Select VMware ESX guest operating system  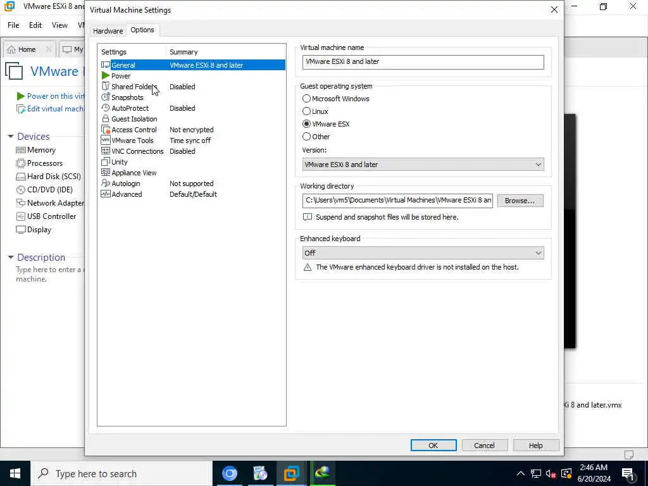point(306,124)
